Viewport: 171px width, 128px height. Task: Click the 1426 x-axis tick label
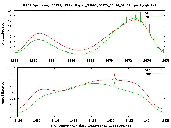click(x=166, y=121)
